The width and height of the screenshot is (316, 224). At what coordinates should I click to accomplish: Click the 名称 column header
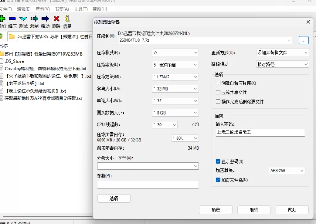click(4, 46)
